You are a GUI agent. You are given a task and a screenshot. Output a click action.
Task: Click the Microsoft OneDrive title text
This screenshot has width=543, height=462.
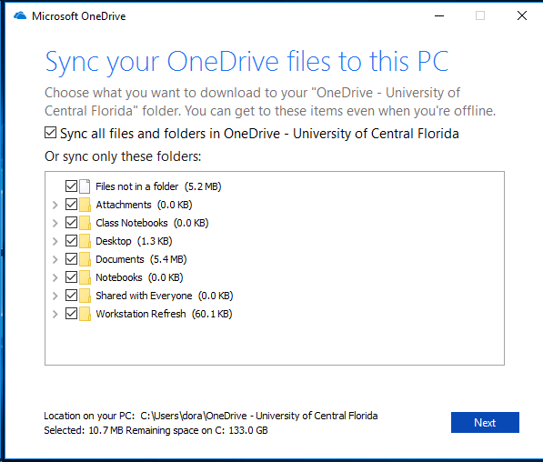click(x=78, y=16)
